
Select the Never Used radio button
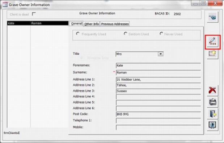click(x=161, y=34)
